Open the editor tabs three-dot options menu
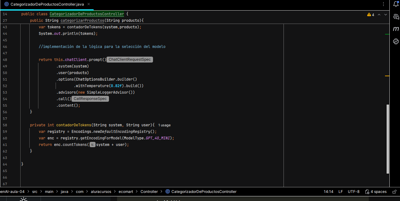The image size is (400, 201). pyautogui.click(x=383, y=4)
